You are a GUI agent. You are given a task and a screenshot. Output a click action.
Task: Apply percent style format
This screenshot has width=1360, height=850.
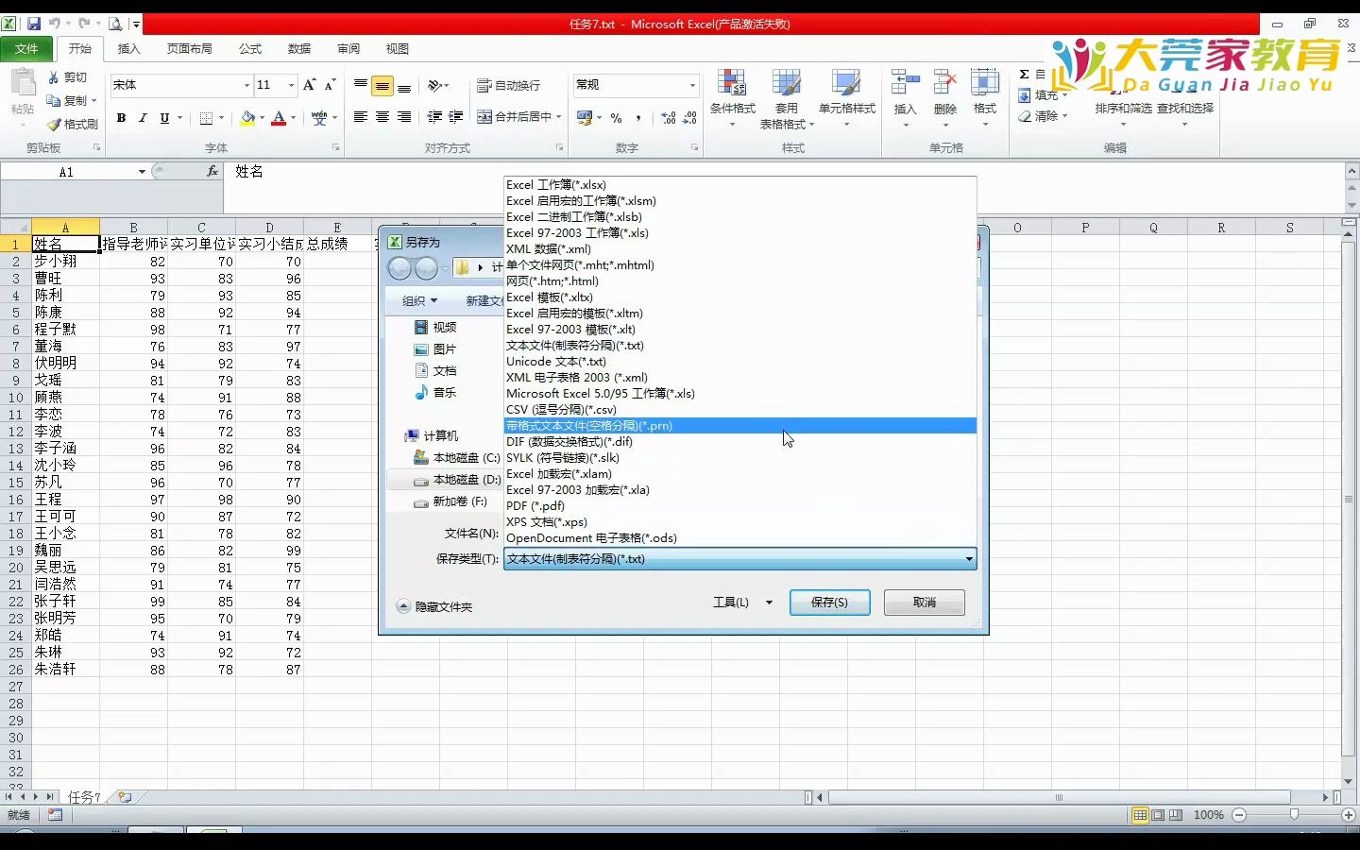(617, 118)
